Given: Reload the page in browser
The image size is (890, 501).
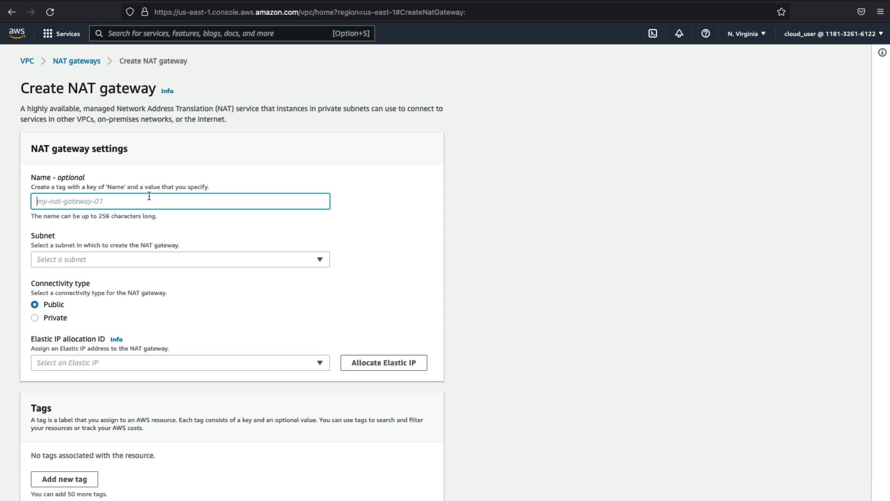Looking at the screenshot, I should pyautogui.click(x=50, y=12).
